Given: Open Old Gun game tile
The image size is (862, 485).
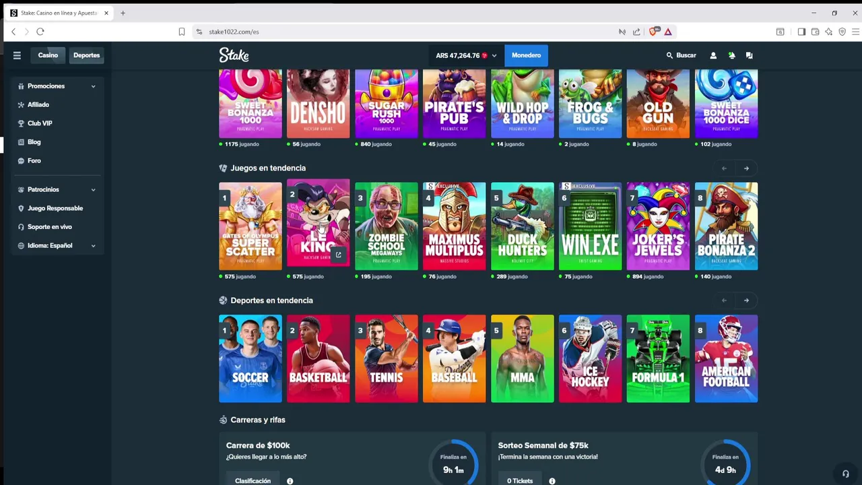Looking at the screenshot, I should [x=659, y=104].
